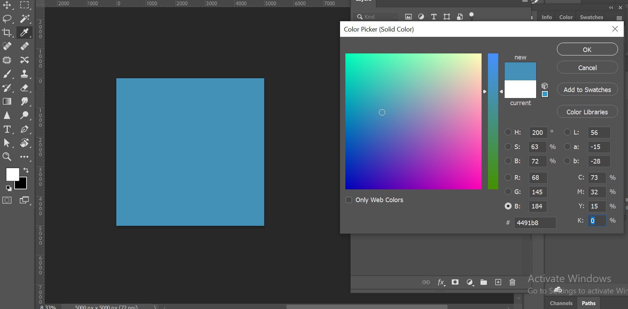Select the H hue radio button
628x309 pixels.
508,132
